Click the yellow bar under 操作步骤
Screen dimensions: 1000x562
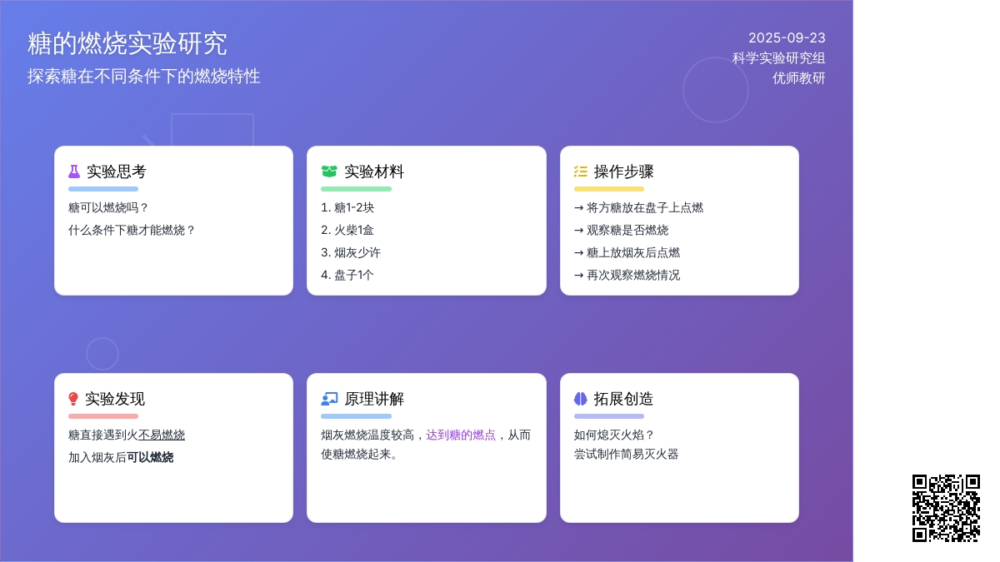click(x=609, y=189)
